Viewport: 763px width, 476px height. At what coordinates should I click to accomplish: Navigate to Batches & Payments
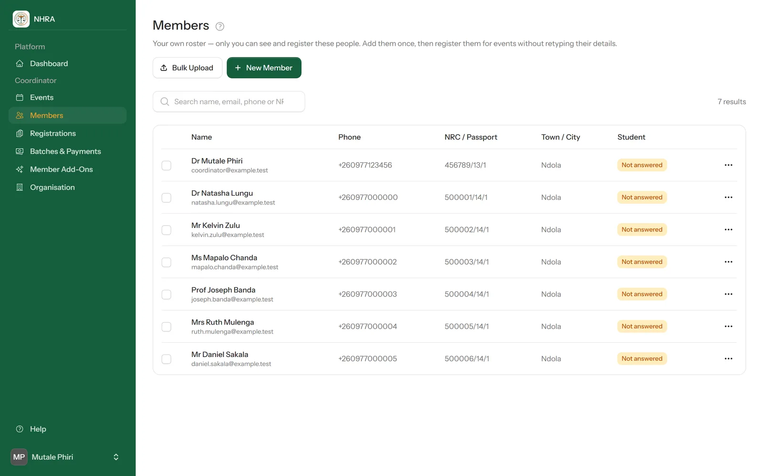click(x=67, y=151)
